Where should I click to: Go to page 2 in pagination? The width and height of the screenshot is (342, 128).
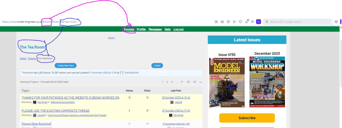(x=167, y=82)
